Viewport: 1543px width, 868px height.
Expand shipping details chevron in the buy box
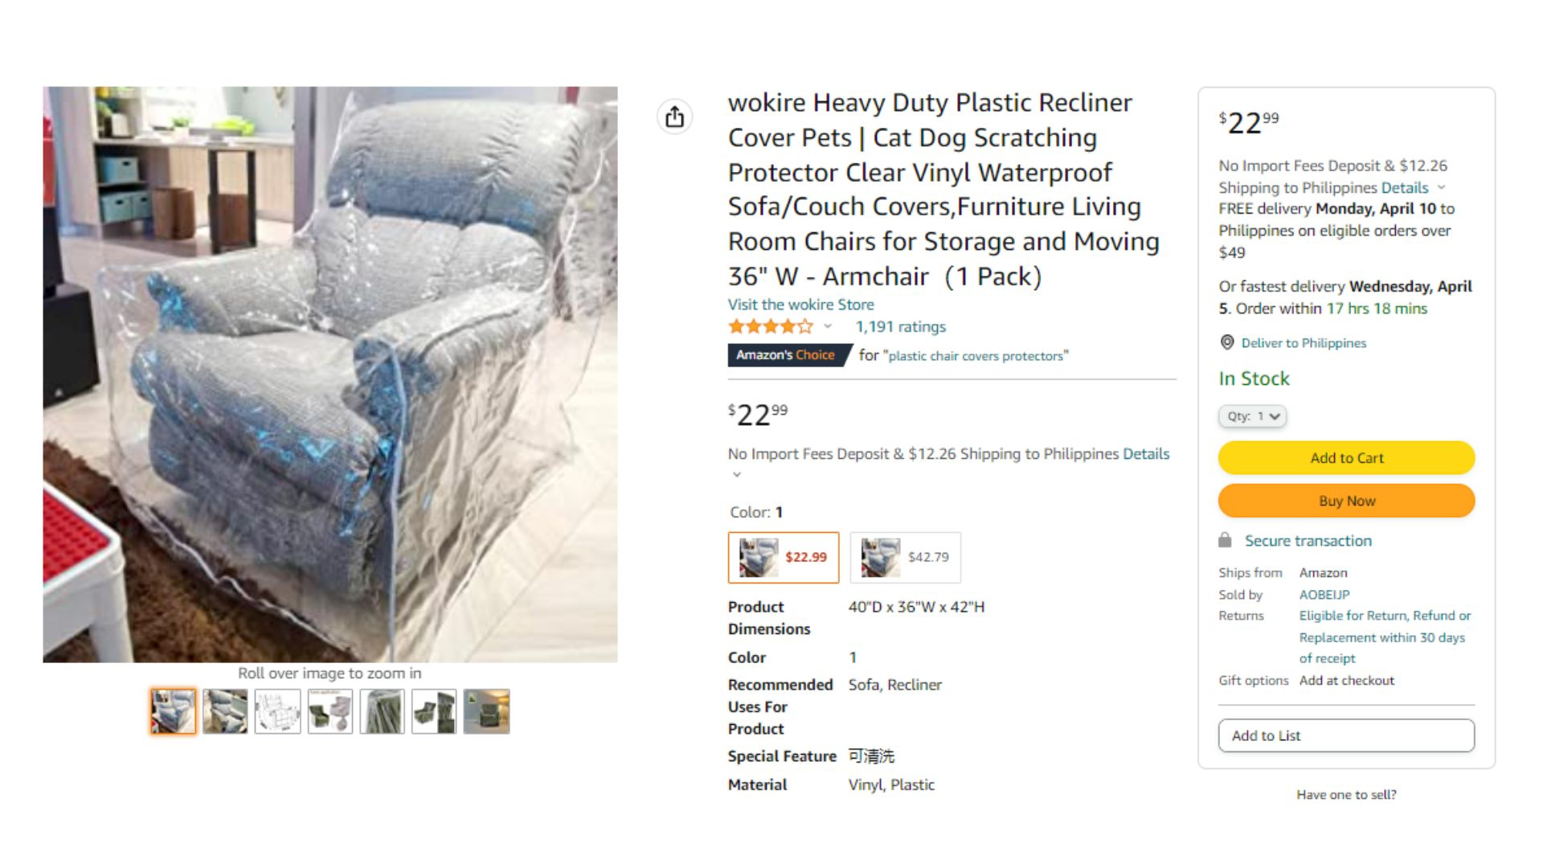[x=1441, y=187]
